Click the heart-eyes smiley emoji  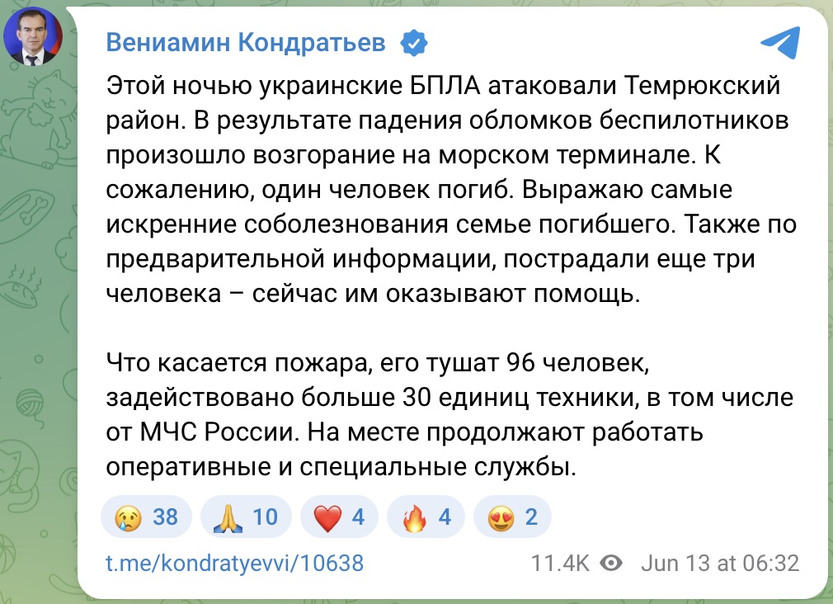501,517
